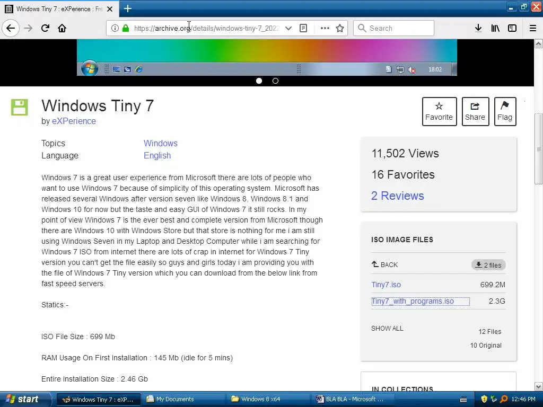Click 10 Original count
The width and height of the screenshot is (543, 407).
click(486, 346)
